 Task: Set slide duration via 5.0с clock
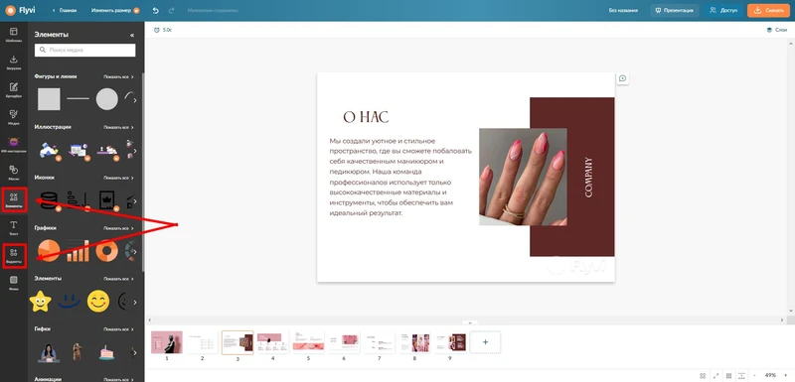click(x=163, y=30)
